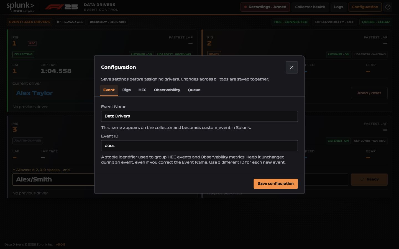
Task: Click LISTENER · ON badge beside UDP 20778
Action: tap(339, 55)
